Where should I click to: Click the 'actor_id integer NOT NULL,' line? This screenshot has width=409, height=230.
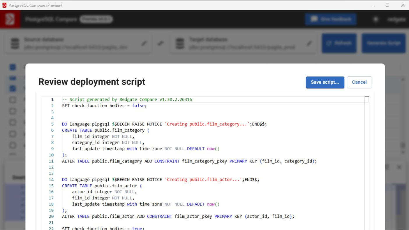pyautogui.click(x=105, y=192)
